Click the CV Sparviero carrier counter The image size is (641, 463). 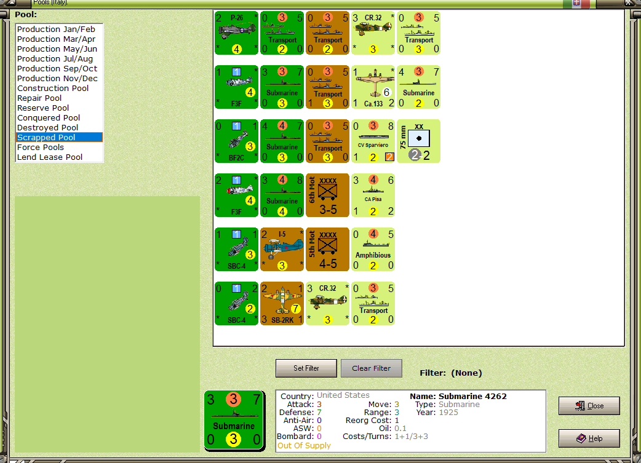coord(373,141)
